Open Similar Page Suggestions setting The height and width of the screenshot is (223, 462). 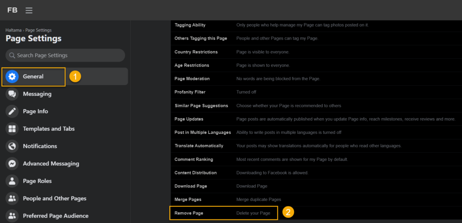coord(201,106)
